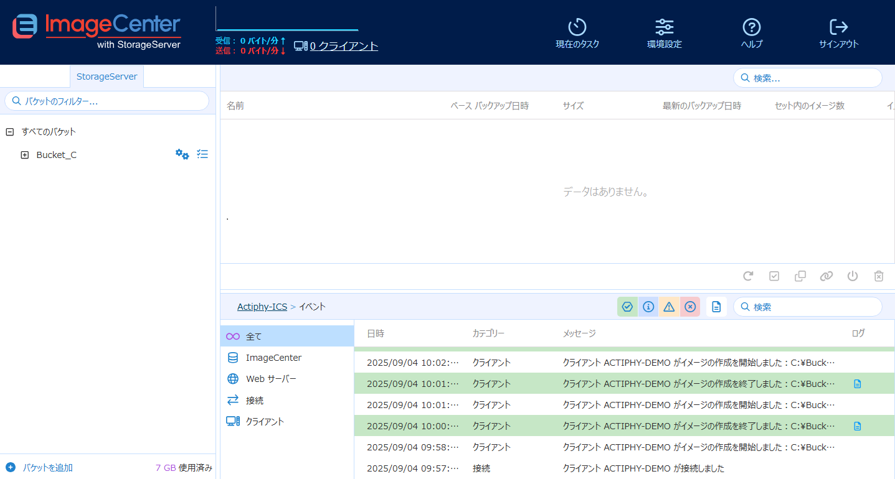Select the StorageServer tab
895x479 pixels.
click(x=107, y=77)
